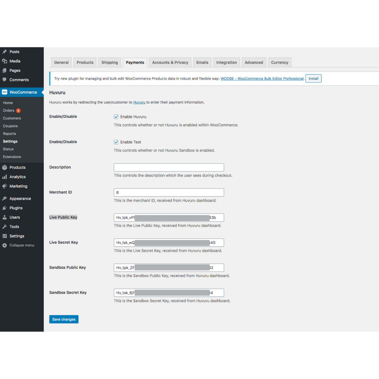The image size is (379, 379).
Task: Go to the Emails tab
Action: tap(202, 62)
